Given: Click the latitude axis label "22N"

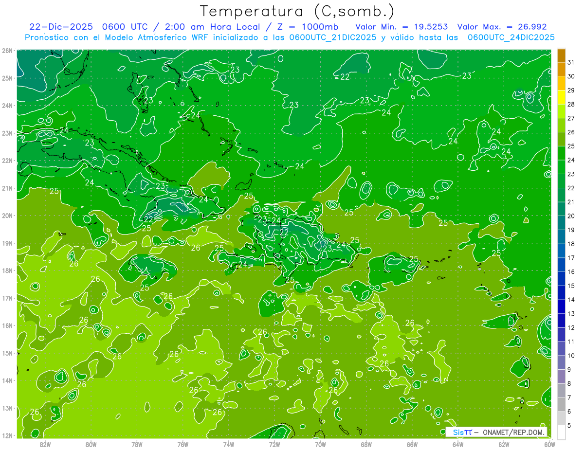Looking at the screenshot, I should point(7,160).
